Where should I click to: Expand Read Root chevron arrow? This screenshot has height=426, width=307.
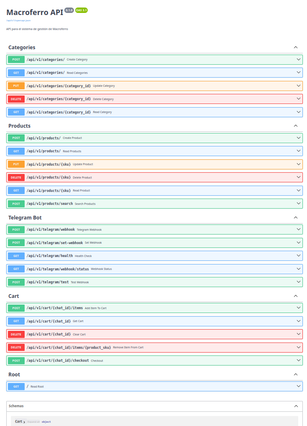(x=299, y=386)
